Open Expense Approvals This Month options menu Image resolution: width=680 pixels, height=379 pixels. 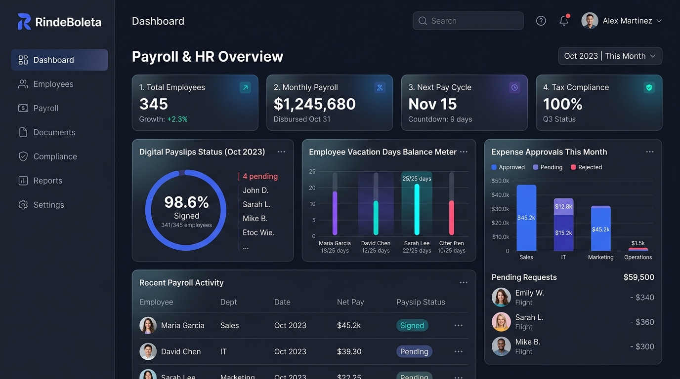tap(650, 152)
